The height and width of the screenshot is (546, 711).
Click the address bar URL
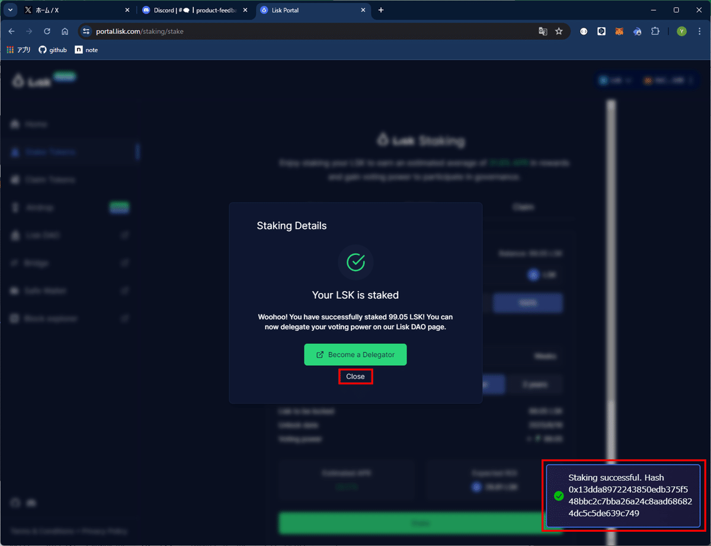pos(140,31)
